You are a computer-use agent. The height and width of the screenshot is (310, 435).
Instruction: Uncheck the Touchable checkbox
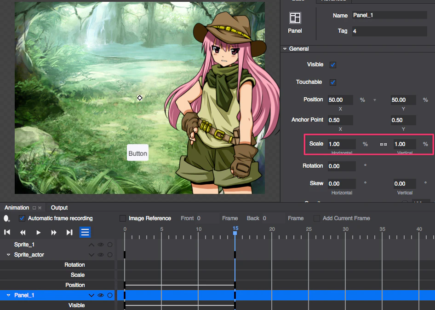tap(332, 82)
